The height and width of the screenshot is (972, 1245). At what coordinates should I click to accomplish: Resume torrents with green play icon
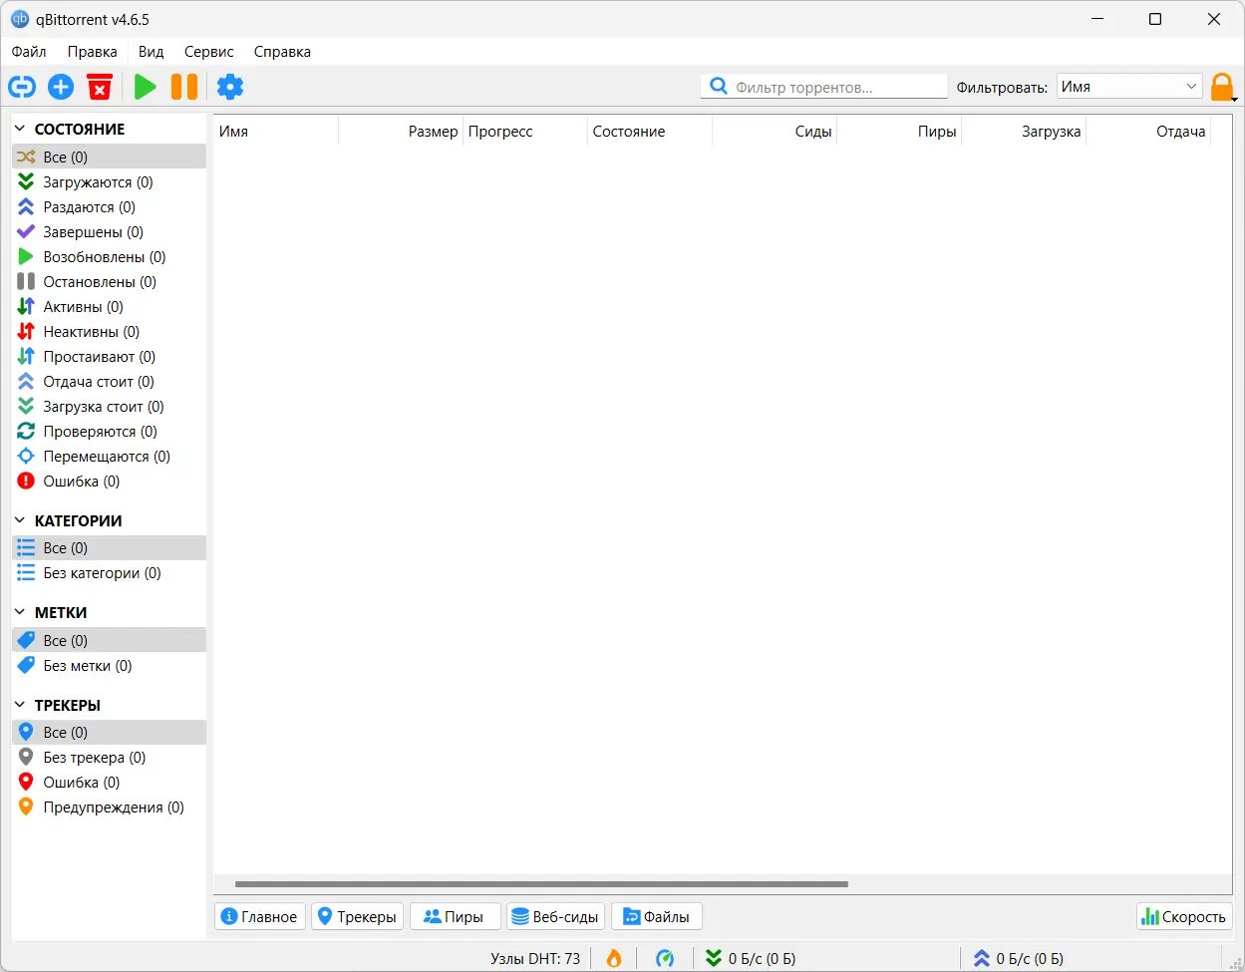(144, 87)
